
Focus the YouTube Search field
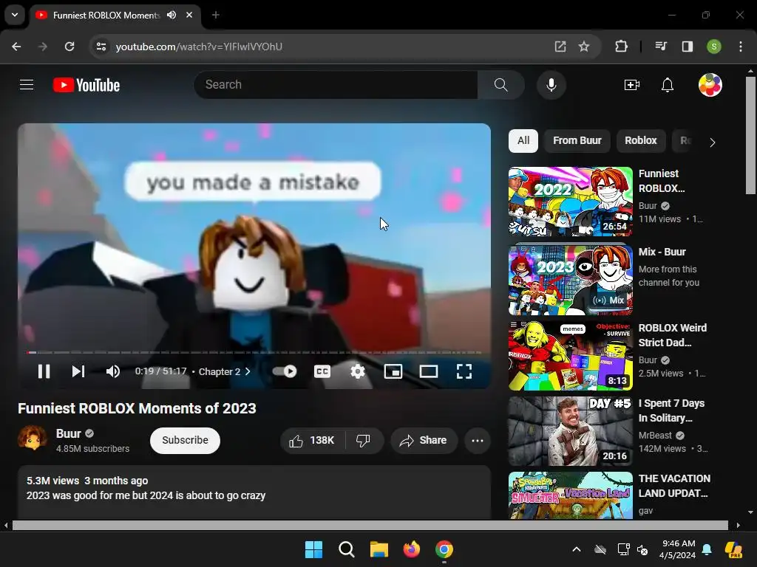(336, 85)
